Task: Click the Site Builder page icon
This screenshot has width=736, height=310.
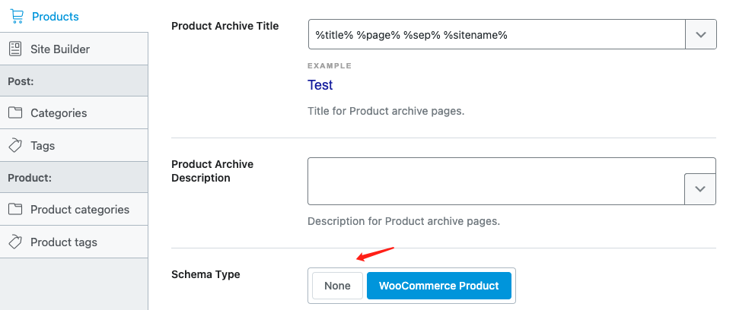Action: 15,49
